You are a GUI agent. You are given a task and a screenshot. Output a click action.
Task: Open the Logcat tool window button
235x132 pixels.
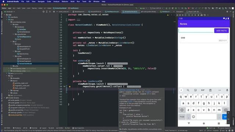pyautogui.click(x=43, y=128)
